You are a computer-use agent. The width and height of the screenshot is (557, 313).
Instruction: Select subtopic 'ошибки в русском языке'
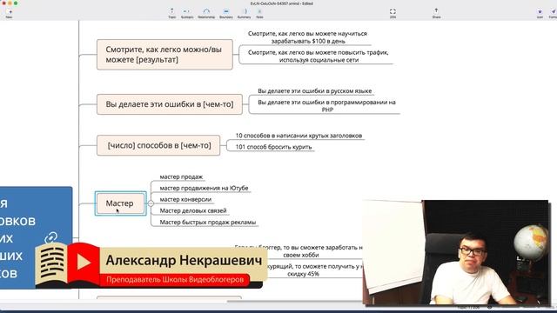pyautogui.click(x=315, y=90)
